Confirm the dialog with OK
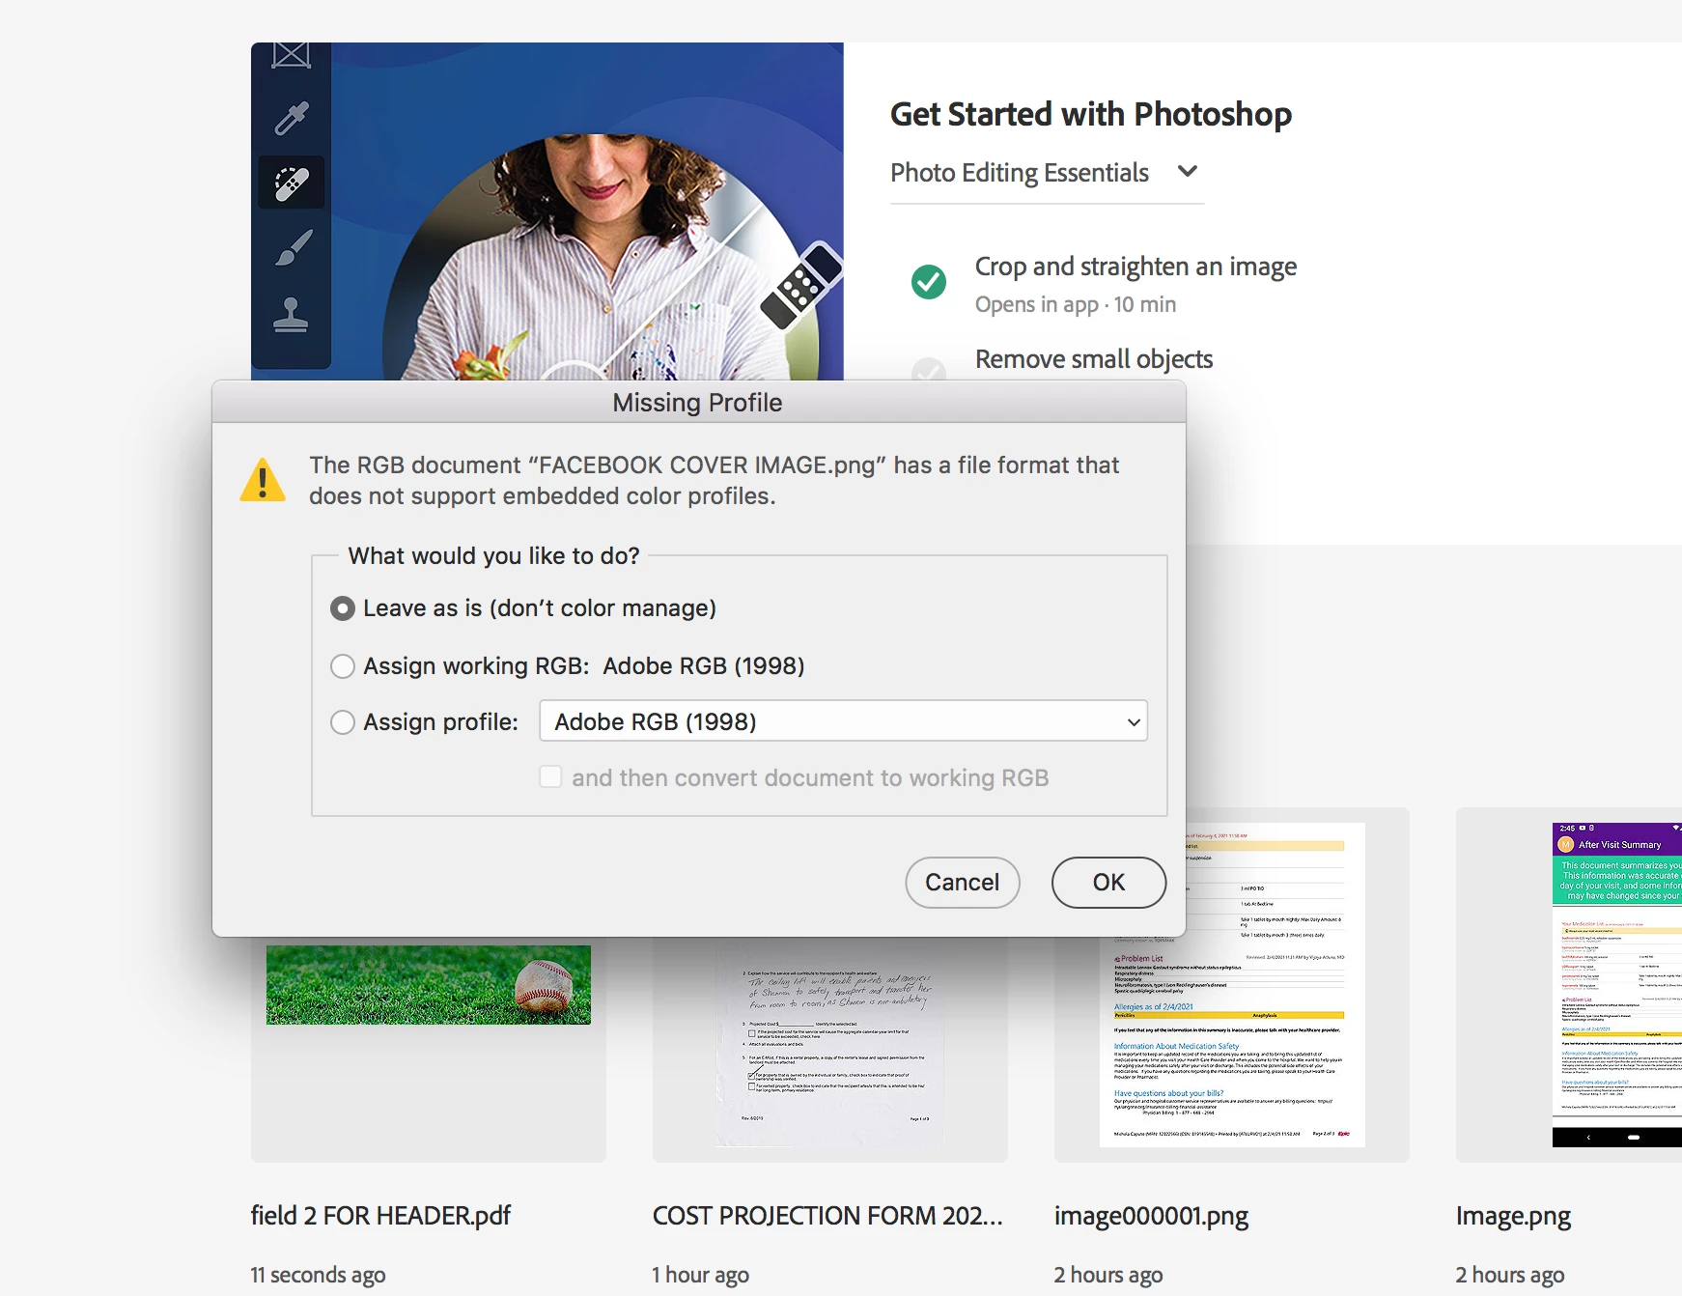 pyautogui.click(x=1108, y=883)
